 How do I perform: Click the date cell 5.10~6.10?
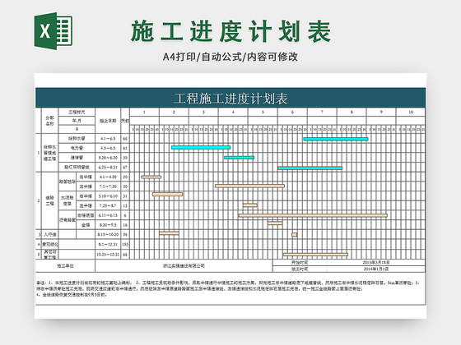pyautogui.click(x=108, y=196)
